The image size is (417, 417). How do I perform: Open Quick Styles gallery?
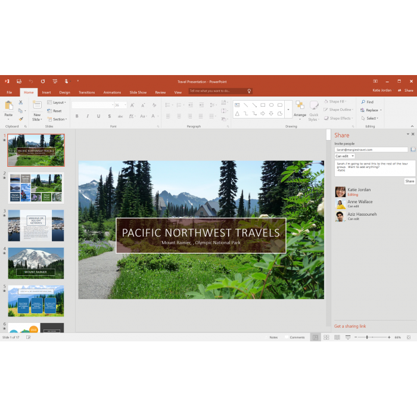click(314, 111)
